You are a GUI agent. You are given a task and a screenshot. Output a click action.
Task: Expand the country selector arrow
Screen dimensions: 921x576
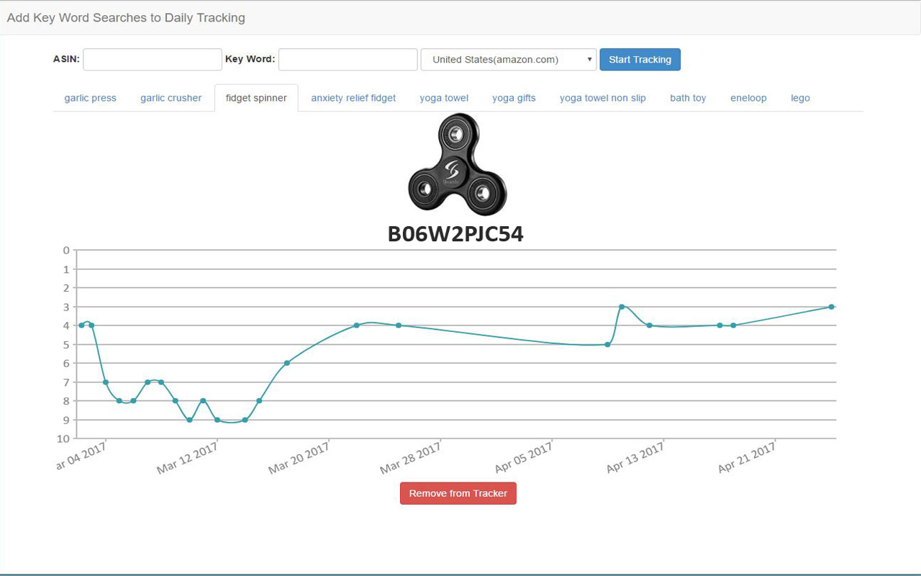(589, 60)
